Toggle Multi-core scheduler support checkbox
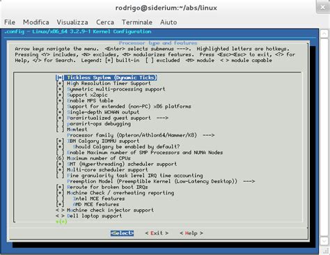 click(x=60, y=170)
